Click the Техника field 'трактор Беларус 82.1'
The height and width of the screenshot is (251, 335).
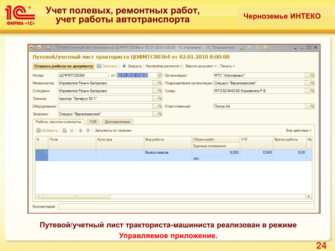105,99
